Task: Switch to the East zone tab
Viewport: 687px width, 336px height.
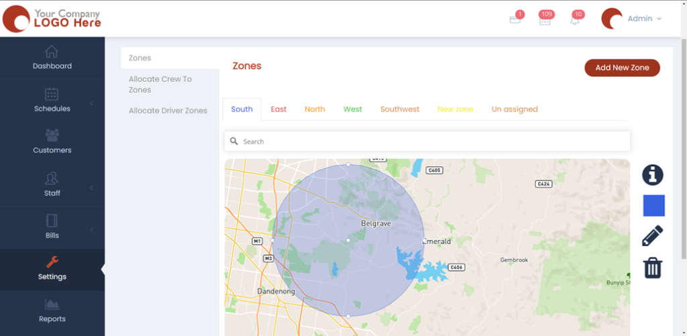Action: tap(278, 109)
